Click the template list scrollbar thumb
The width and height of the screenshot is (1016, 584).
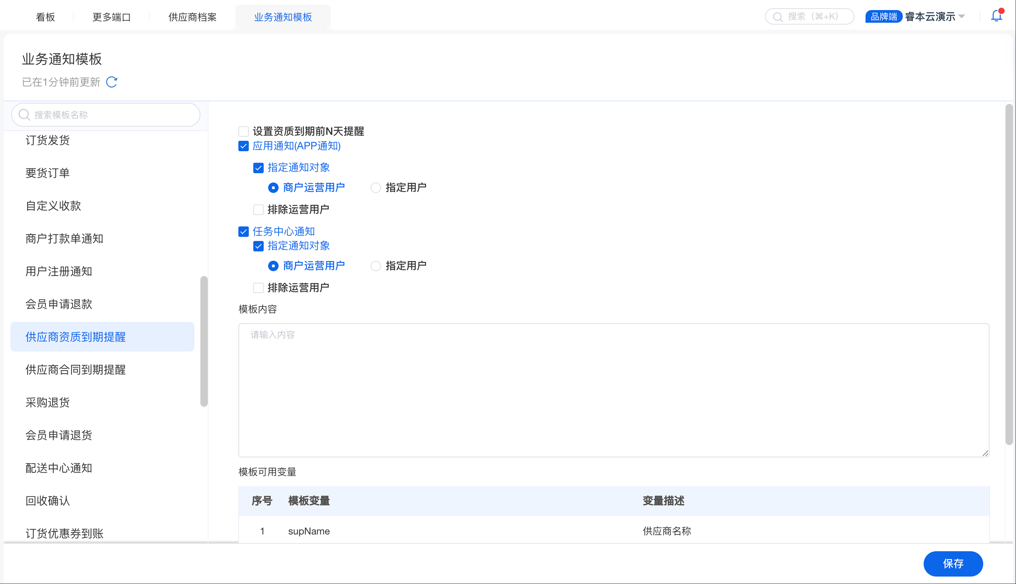click(204, 341)
